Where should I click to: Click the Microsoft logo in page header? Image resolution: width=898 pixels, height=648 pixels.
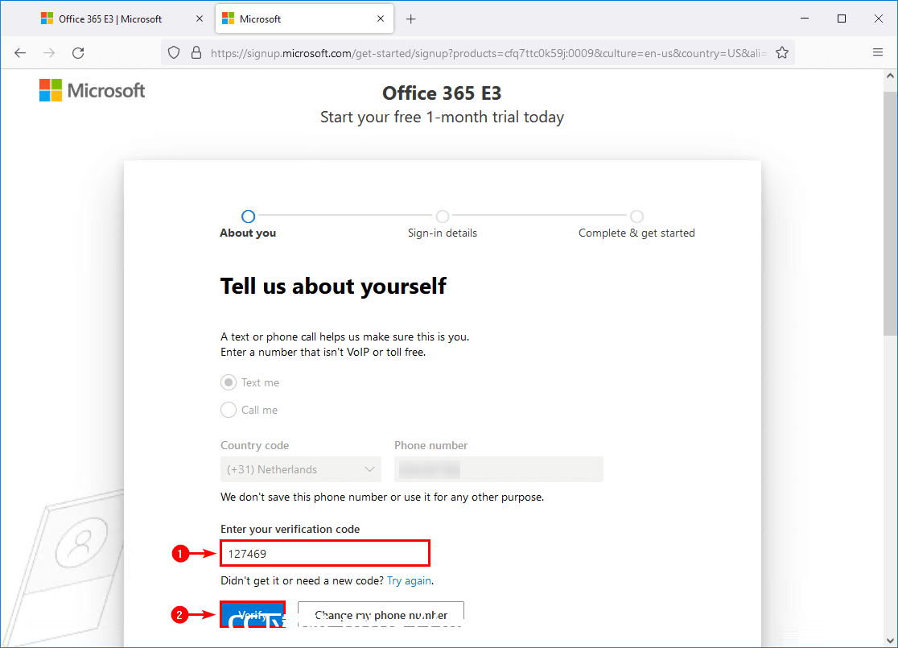click(x=93, y=90)
